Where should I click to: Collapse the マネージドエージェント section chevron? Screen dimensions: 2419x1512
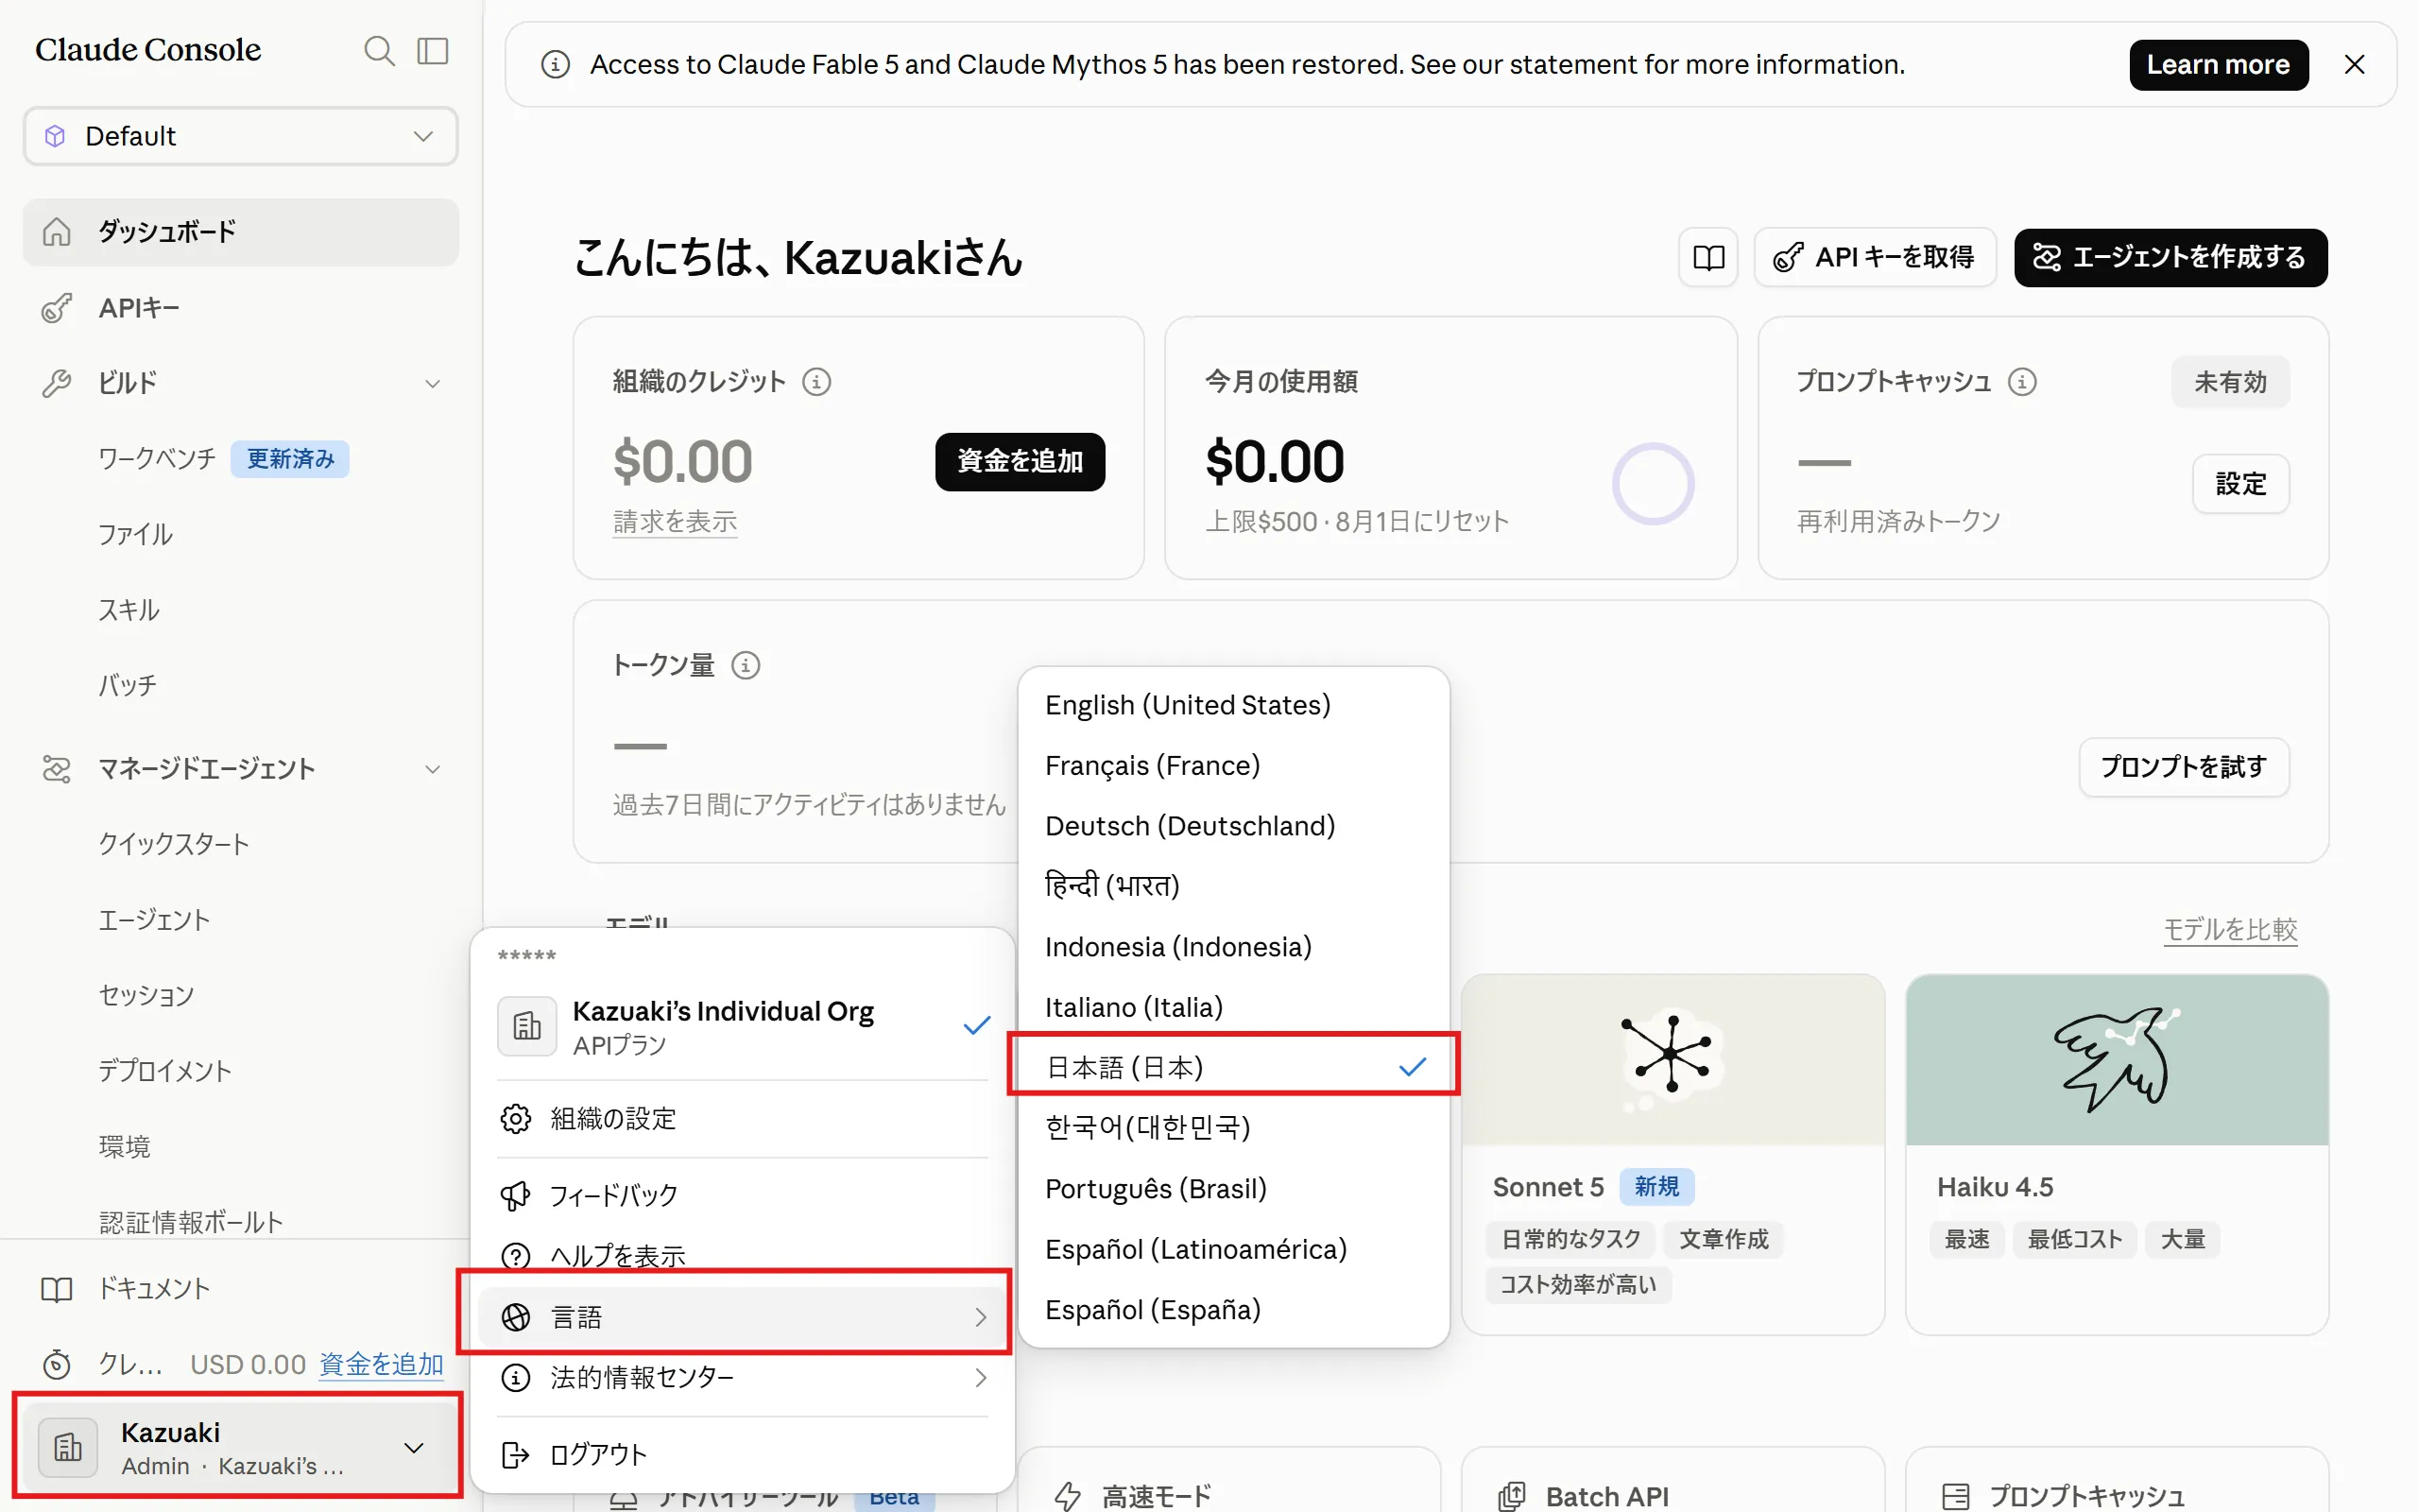(432, 769)
